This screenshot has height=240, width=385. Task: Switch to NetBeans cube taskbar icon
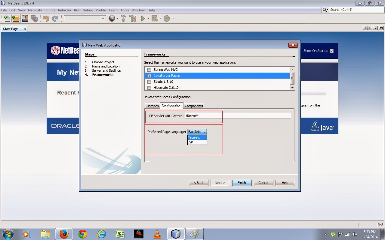click(176, 234)
